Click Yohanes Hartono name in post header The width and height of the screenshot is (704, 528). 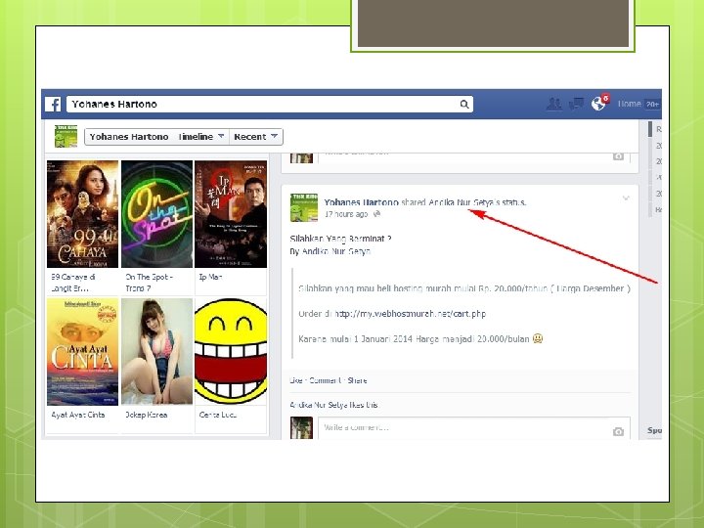tap(361, 202)
